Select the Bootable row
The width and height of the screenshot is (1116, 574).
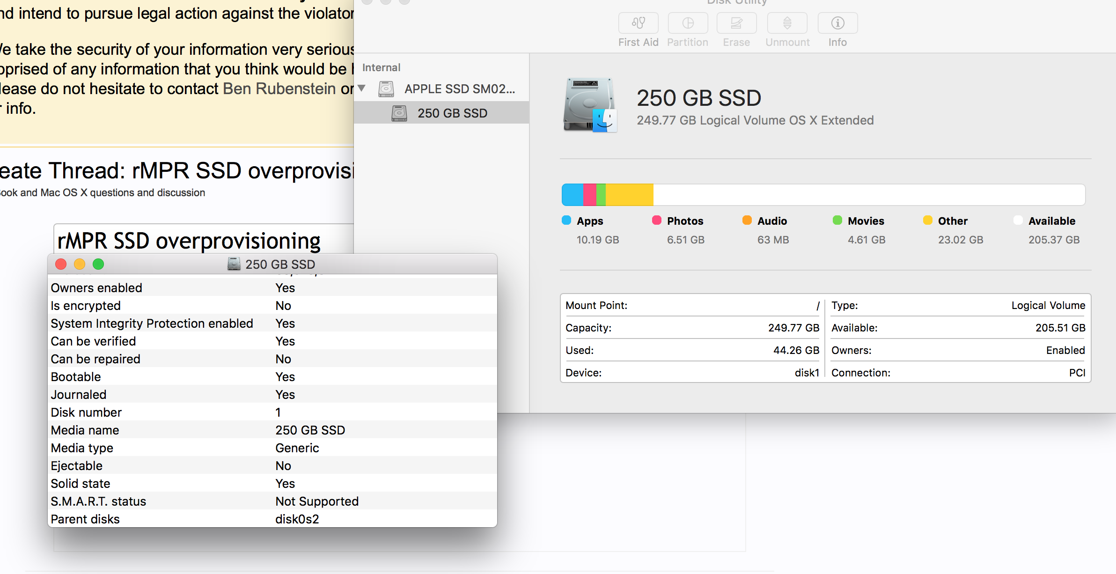coord(272,376)
